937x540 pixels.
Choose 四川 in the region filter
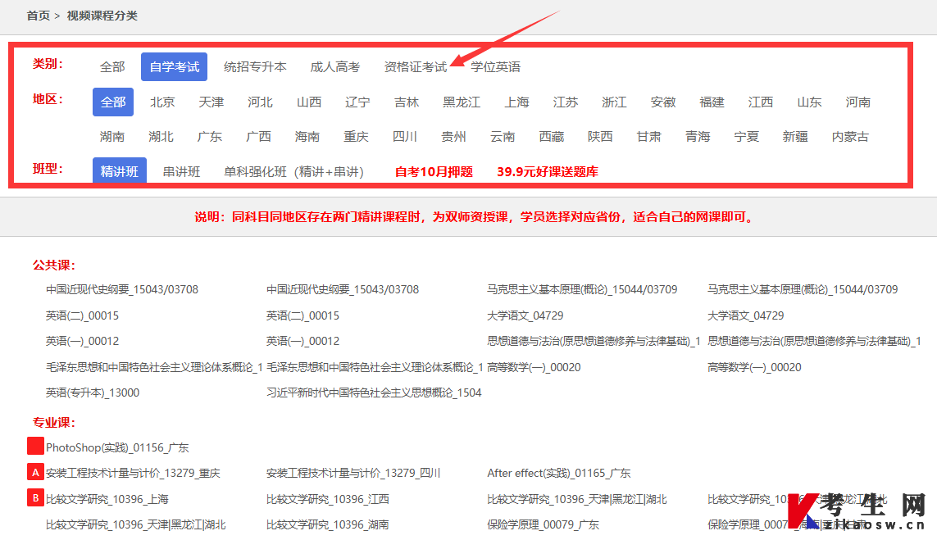pos(405,137)
